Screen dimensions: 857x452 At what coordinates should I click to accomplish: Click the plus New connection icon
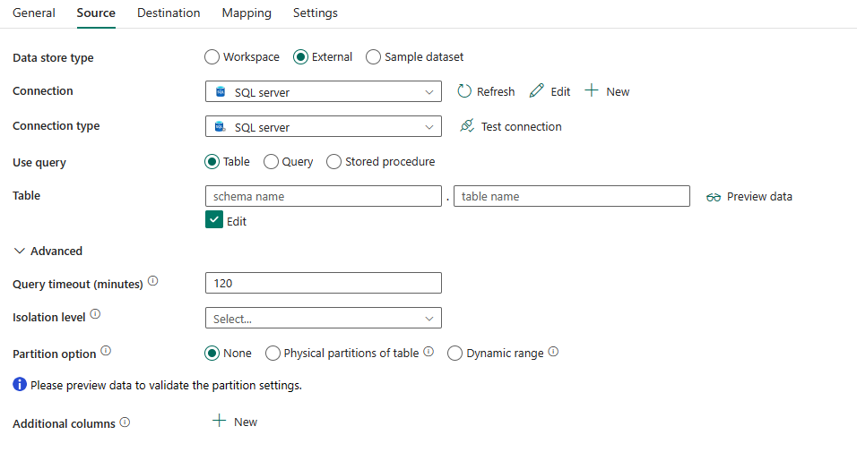pyautogui.click(x=592, y=91)
